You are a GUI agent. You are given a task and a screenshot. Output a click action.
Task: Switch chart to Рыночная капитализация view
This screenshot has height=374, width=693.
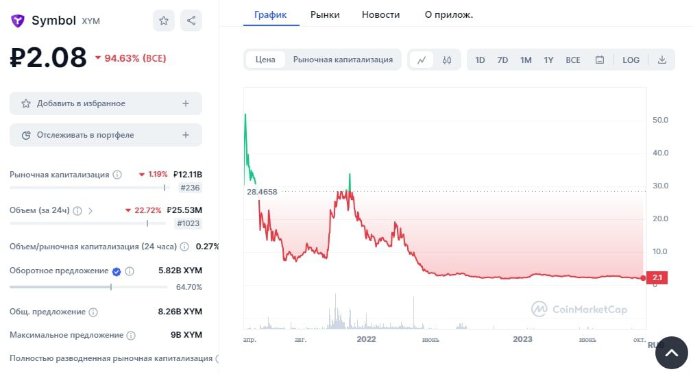[343, 60]
